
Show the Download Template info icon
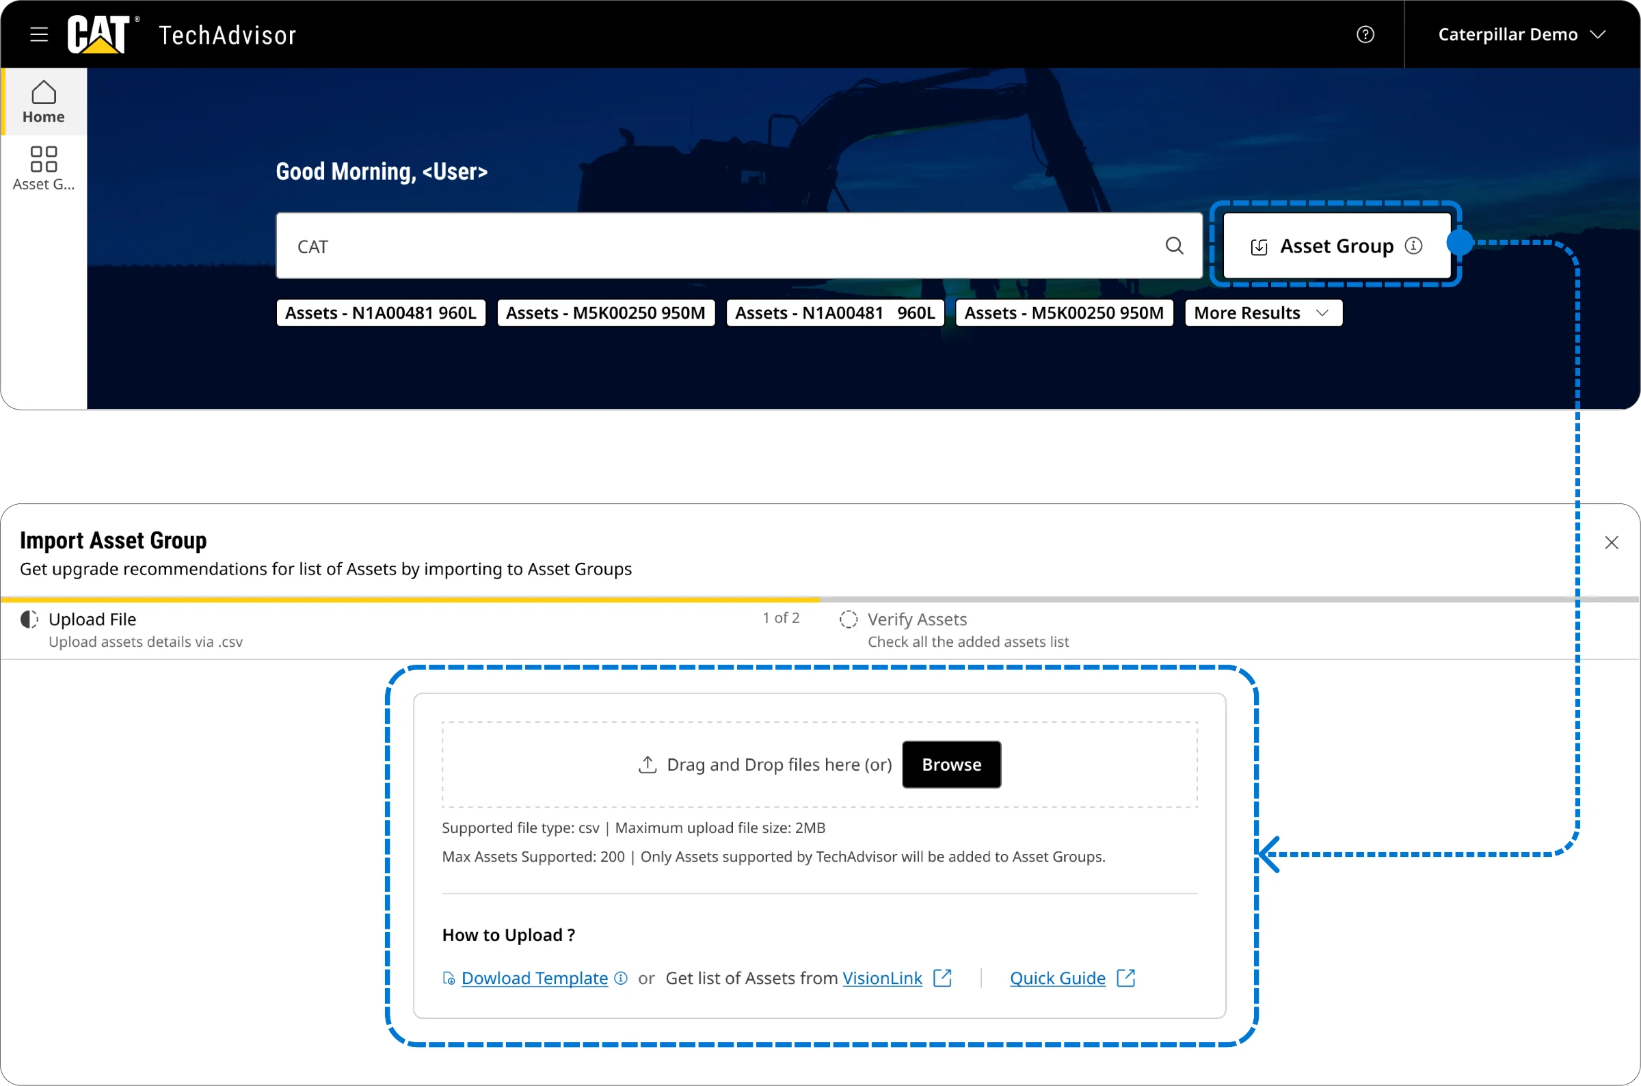click(x=620, y=978)
